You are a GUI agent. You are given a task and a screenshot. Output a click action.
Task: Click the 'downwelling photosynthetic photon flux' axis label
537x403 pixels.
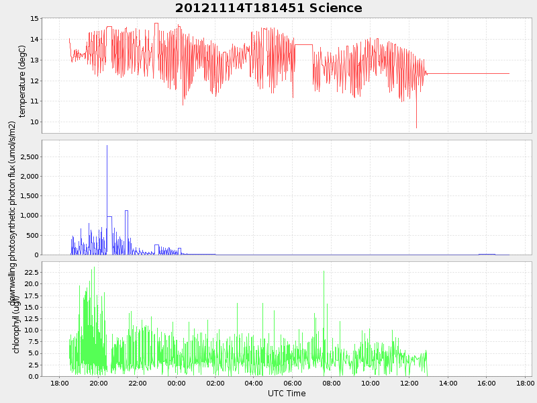12,213
